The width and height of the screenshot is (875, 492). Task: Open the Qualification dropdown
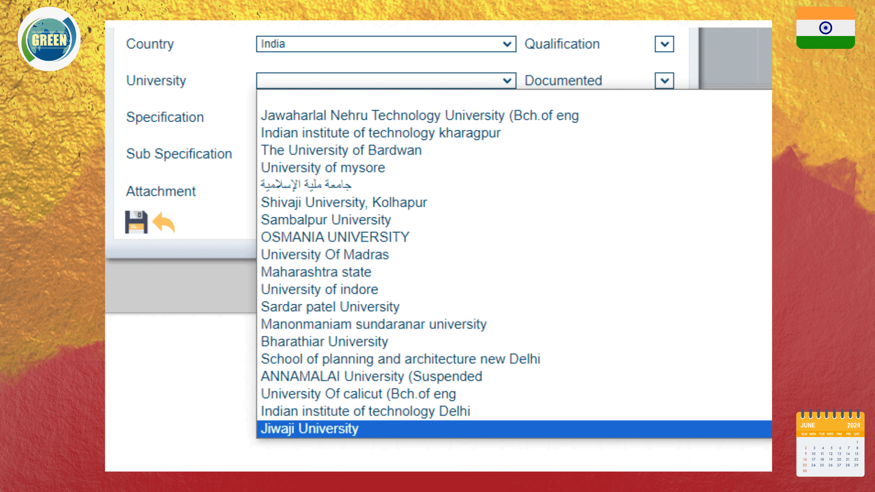pyautogui.click(x=664, y=44)
